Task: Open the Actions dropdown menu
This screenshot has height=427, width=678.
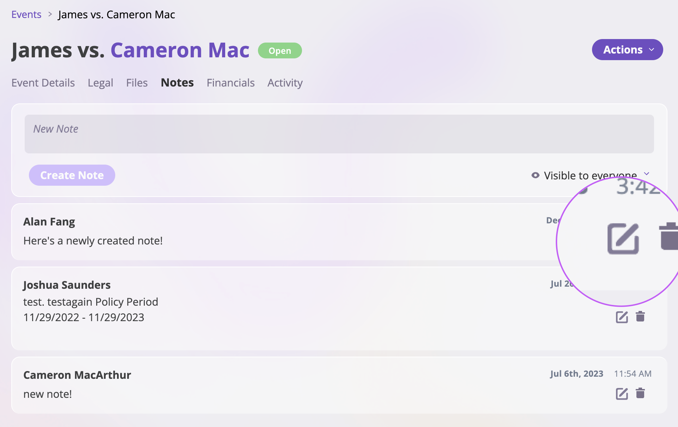Action: (627, 50)
